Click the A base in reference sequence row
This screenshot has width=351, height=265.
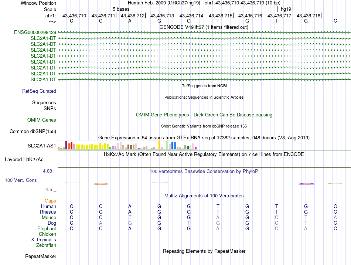[x=130, y=21]
